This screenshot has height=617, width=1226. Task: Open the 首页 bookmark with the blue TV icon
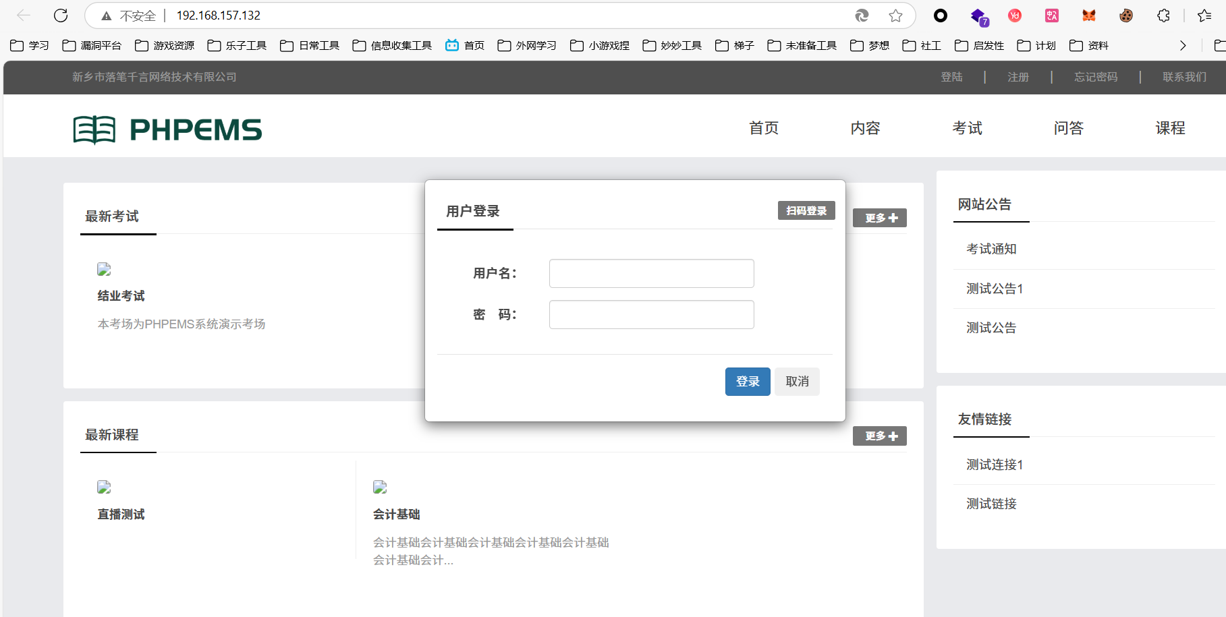[x=465, y=45]
